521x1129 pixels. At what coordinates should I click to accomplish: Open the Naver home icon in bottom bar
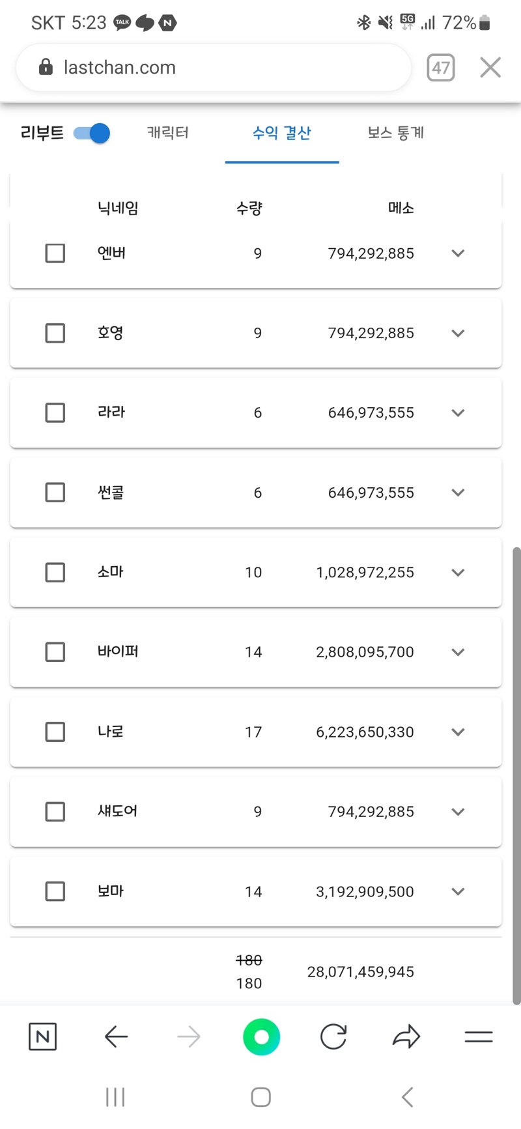(x=43, y=1036)
